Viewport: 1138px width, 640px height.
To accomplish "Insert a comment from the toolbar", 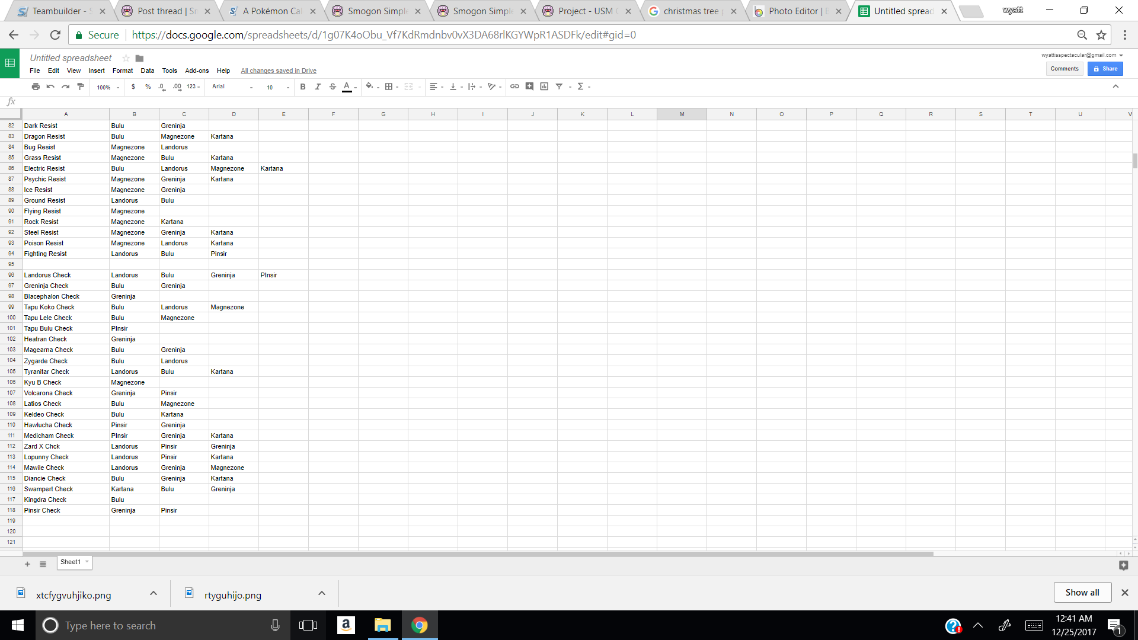I will tap(529, 87).
